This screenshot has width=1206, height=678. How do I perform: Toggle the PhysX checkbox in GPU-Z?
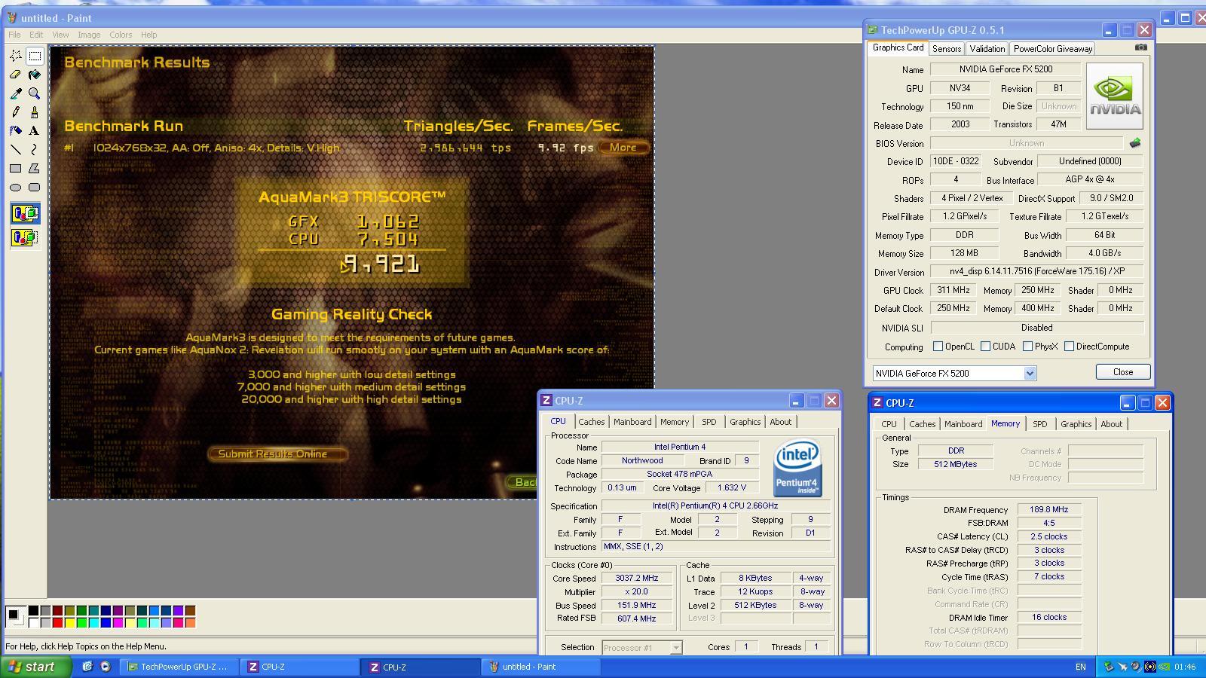1027,347
